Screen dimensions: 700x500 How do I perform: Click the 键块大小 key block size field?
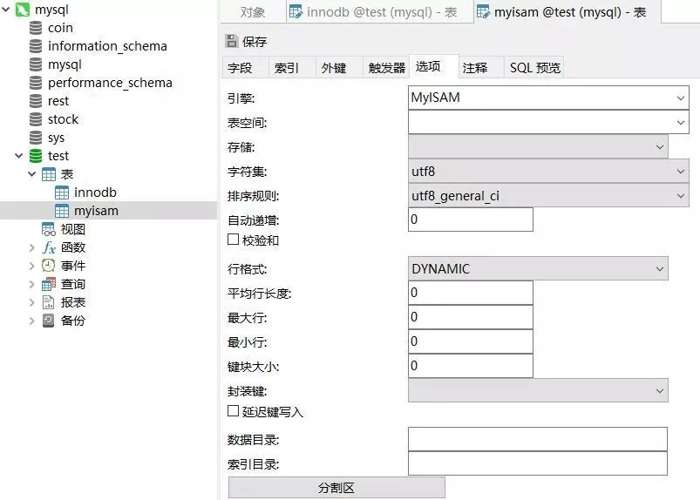pyautogui.click(x=471, y=366)
